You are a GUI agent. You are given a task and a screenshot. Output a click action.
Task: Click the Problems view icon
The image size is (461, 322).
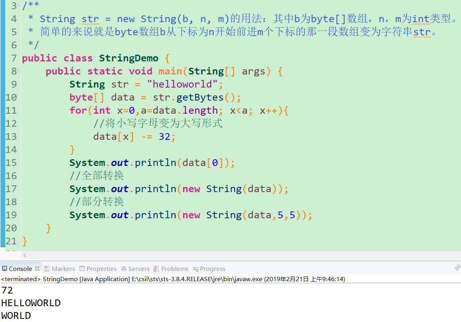click(156, 269)
